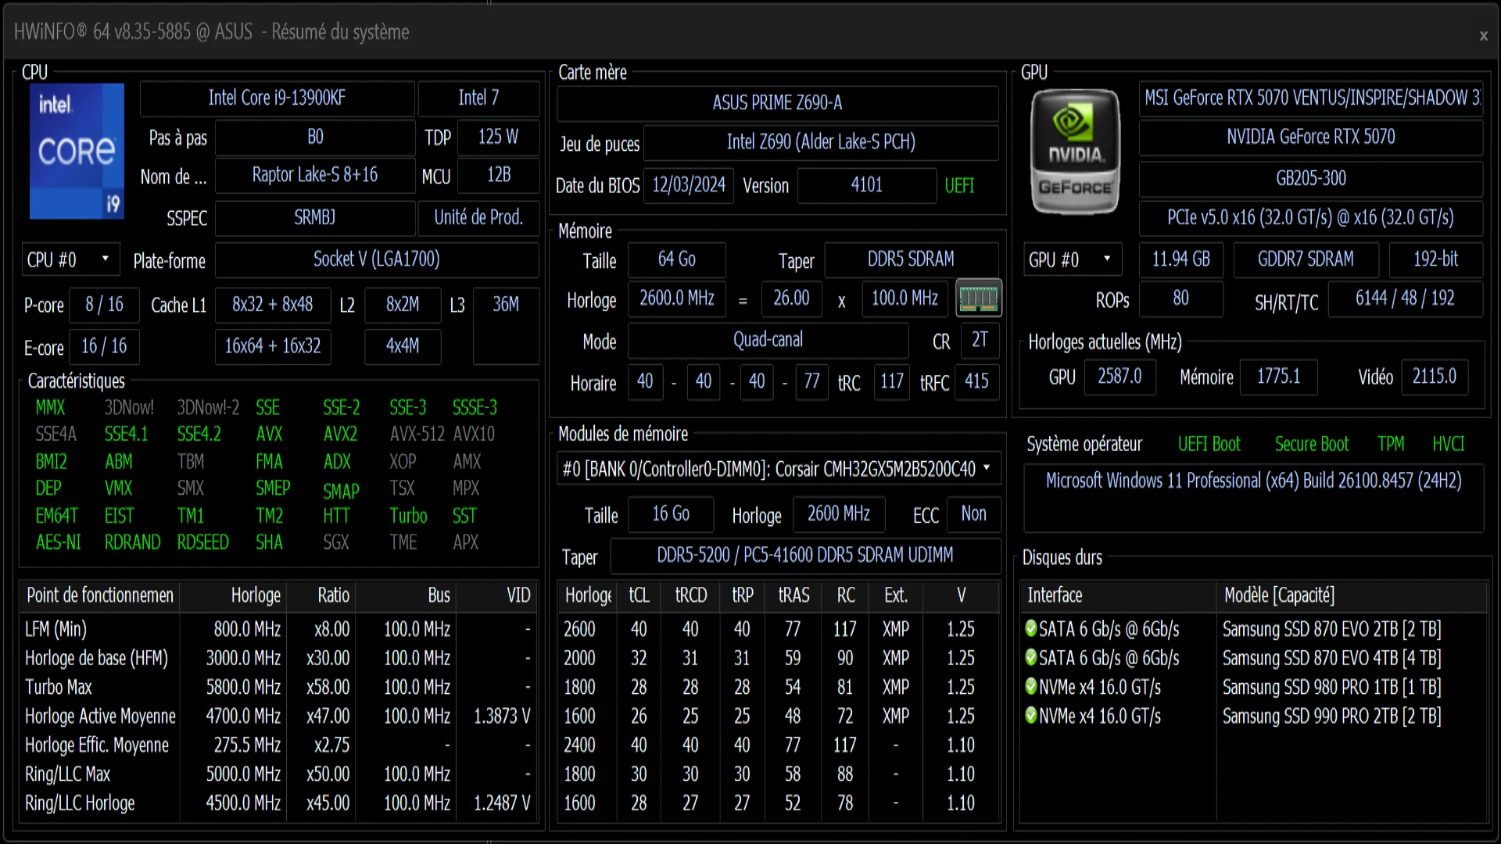Select the Modèle [Capacité] column header
Image resolution: width=1501 pixels, height=844 pixels.
coord(1352,595)
